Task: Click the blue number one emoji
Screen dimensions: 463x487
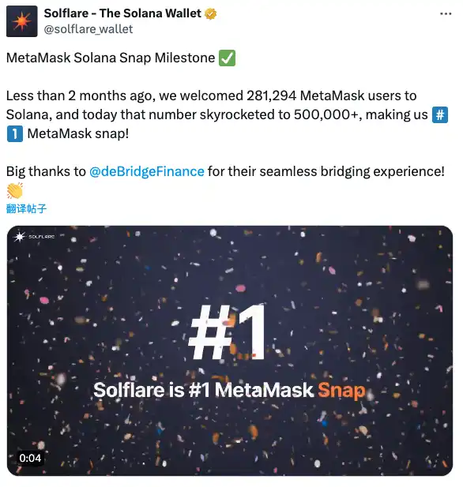Action: (14, 134)
